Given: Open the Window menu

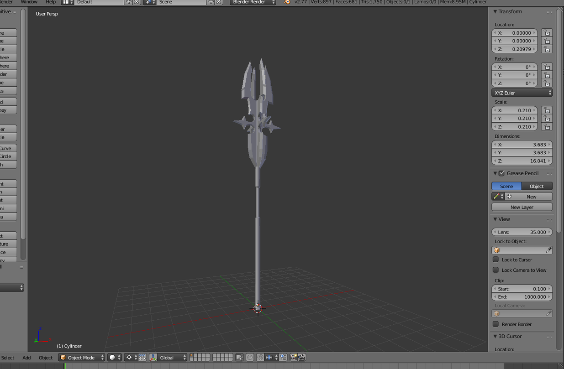Looking at the screenshot, I should click(x=29, y=2).
